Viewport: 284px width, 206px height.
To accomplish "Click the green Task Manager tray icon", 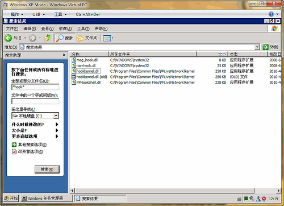I will pyautogui.click(x=246, y=199).
